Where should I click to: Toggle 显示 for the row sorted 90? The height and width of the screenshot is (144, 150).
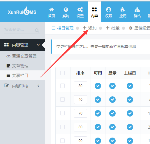pos(112,141)
